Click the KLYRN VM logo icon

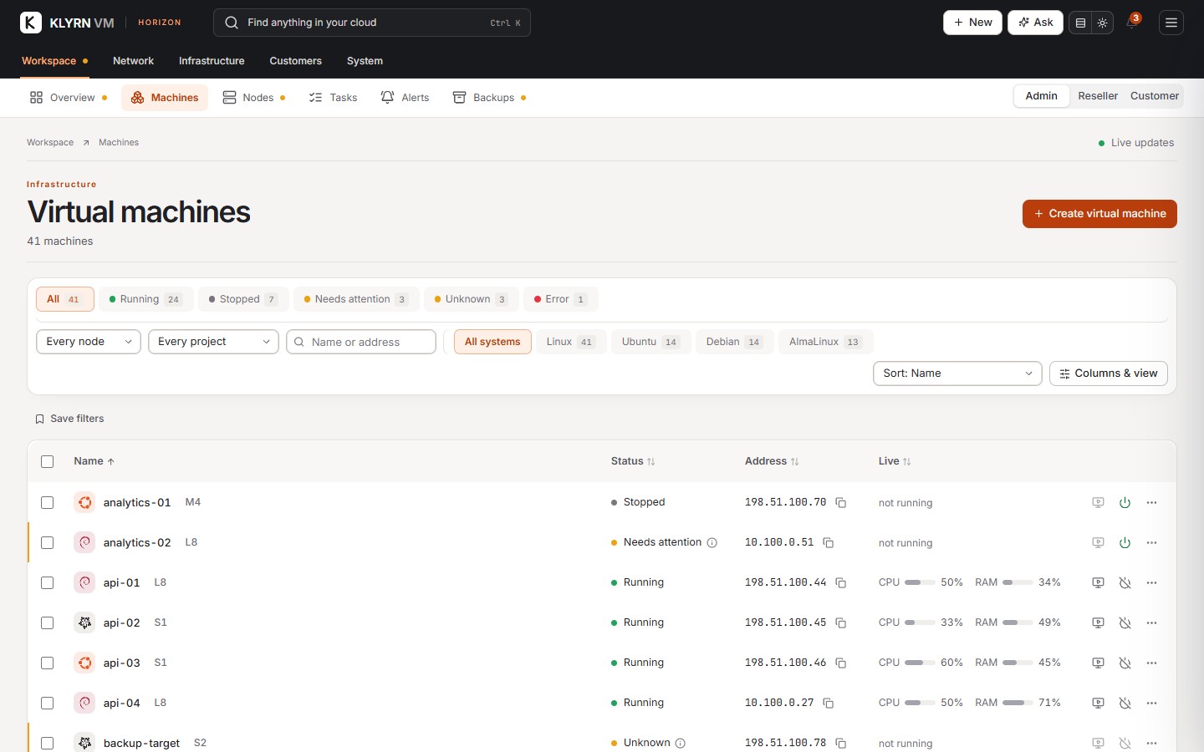pyautogui.click(x=31, y=23)
